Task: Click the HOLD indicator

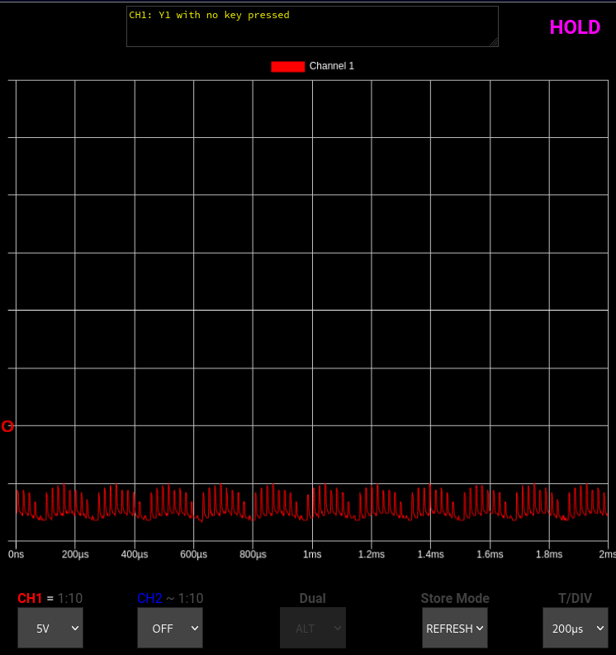Action: pos(575,27)
